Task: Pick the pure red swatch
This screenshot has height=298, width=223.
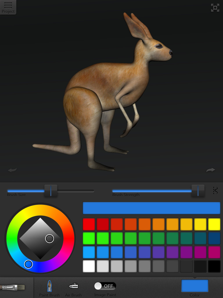Action: point(89,224)
